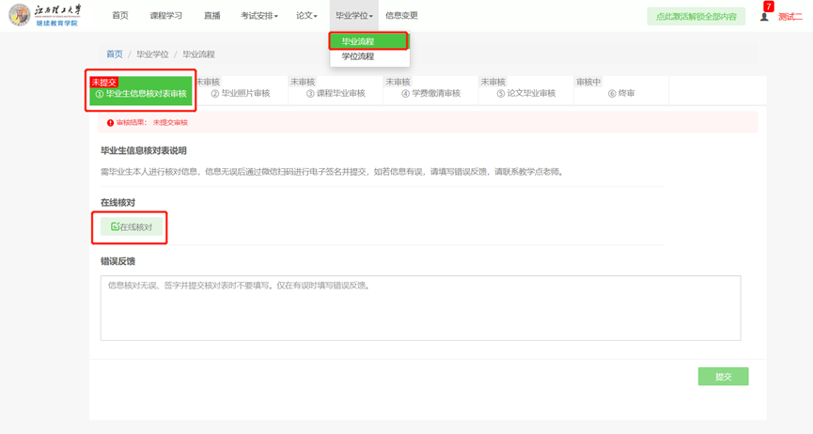Screen dimensions: 813x434
Task: Select 毕业流程 from the dropdown
Action: [x=358, y=41]
